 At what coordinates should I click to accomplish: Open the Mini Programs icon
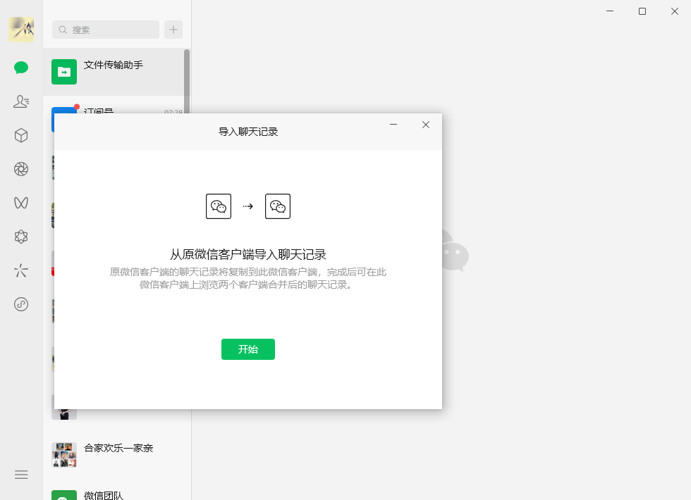pyautogui.click(x=21, y=304)
